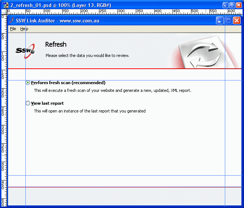Open the File menu
Viewport: 244px width, 208px height.
pos(13,29)
